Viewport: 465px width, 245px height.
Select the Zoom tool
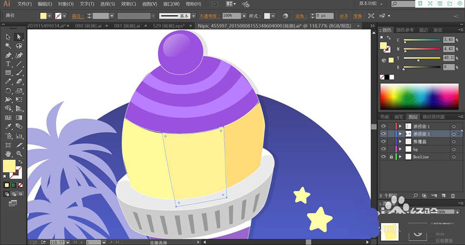coord(19,154)
